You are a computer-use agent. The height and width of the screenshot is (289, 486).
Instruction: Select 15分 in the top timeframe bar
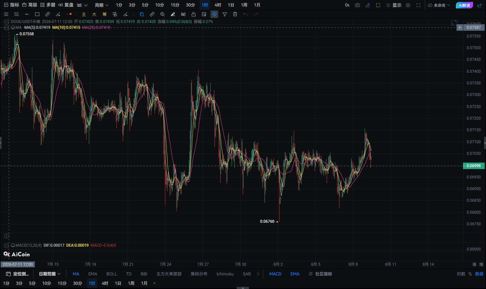pos(175,5)
